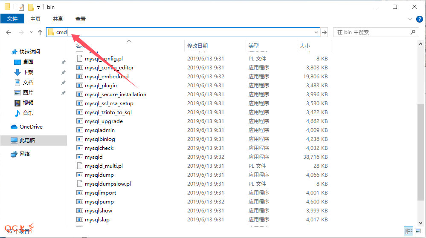The height and width of the screenshot is (238, 426).
Task: Sort files by 大小 column header
Action: [305, 46]
